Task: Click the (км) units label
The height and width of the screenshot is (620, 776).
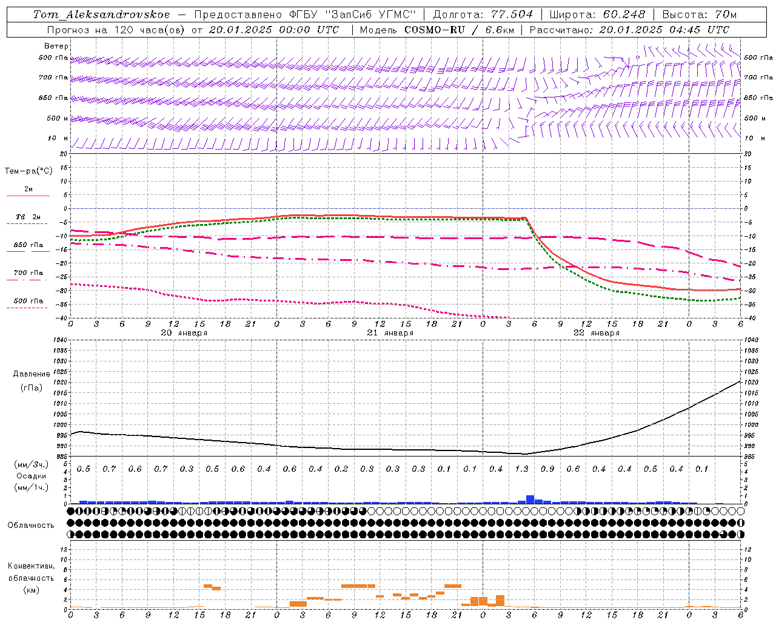Action: (31, 590)
